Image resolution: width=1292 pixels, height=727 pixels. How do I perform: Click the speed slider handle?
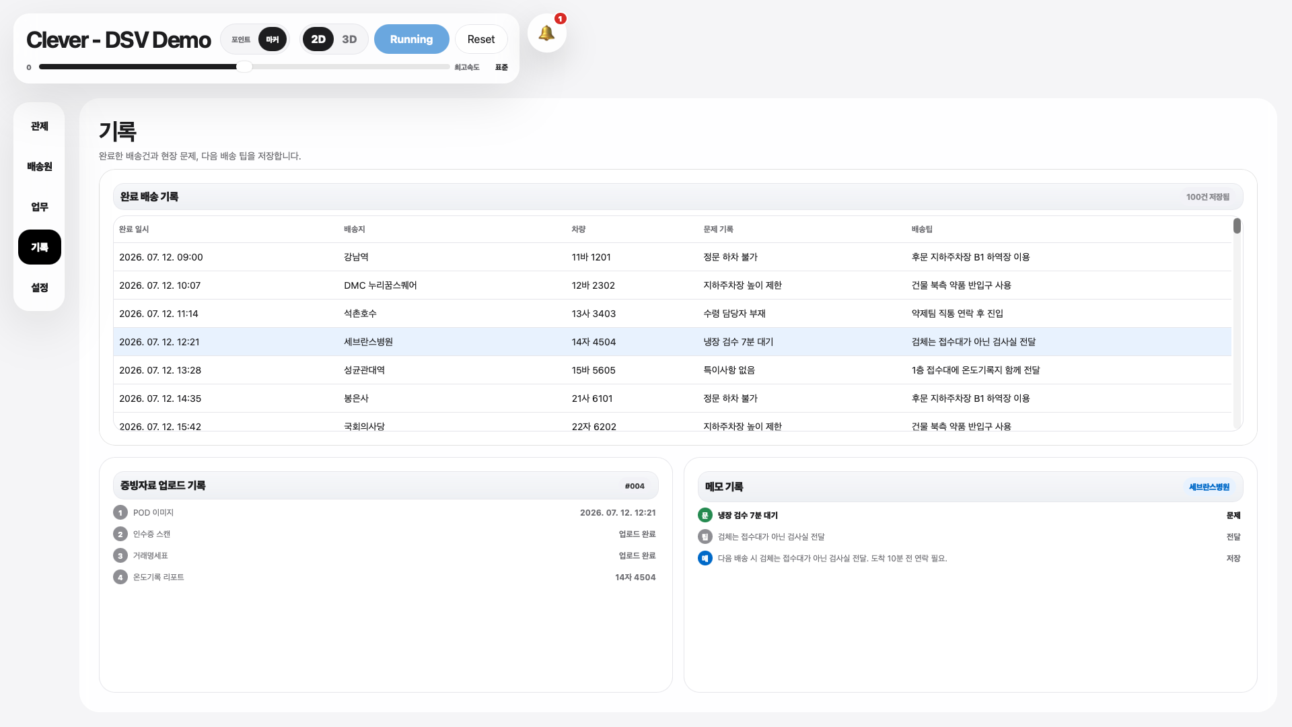(x=244, y=67)
